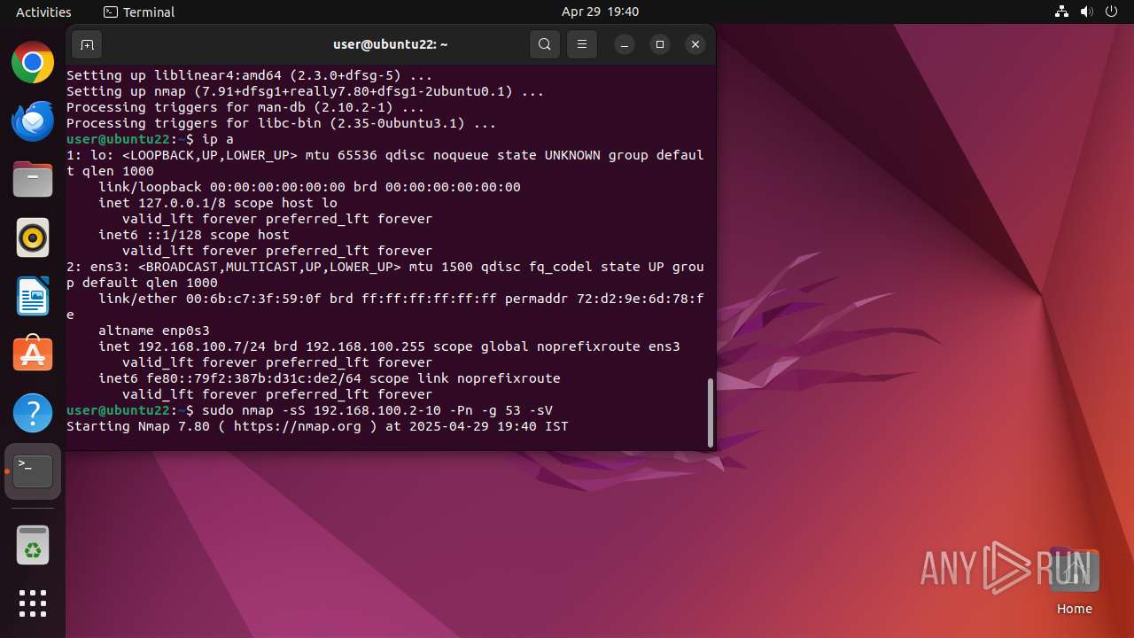Open the Help application

tap(33, 414)
